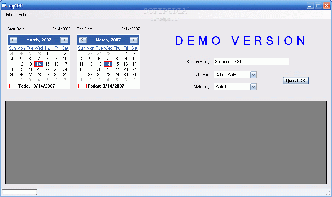This screenshot has height=197, width=332.
Task: Select day 20 in Start Date calendar
Action: [x=30, y=69]
